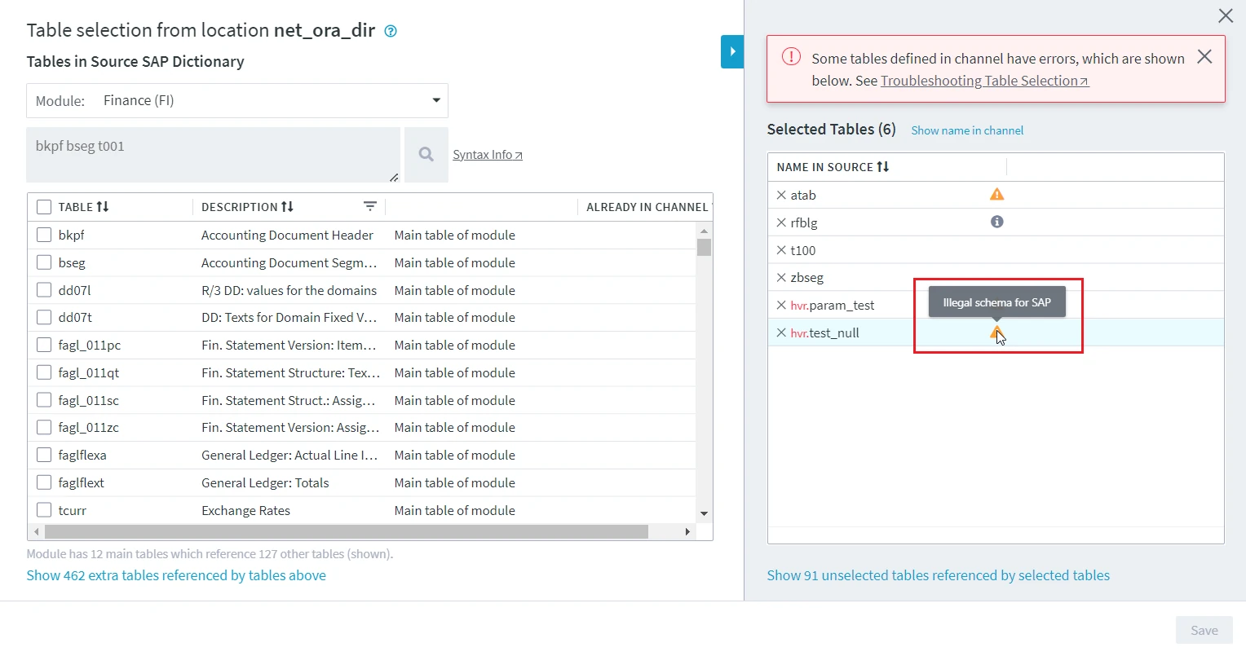Tick the checkbox for faglflexa
Viewport: 1246px width, 656px height.
pos(44,456)
